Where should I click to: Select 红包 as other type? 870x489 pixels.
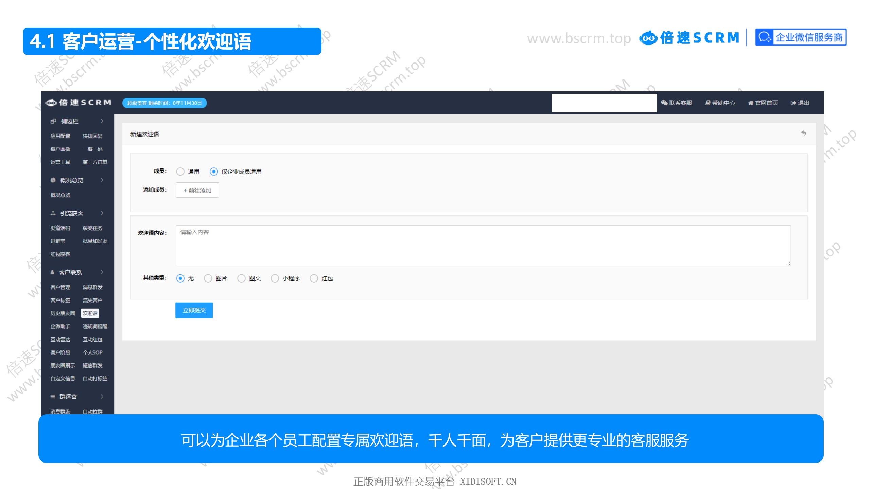[x=314, y=278]
